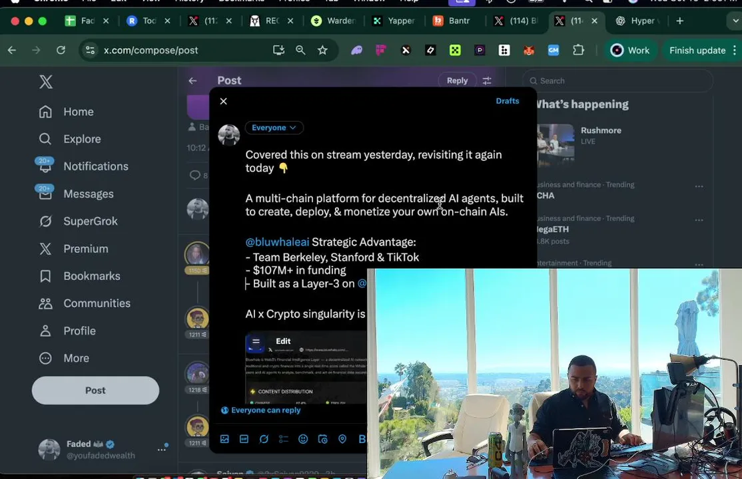Go to Profile page

[x=67, y=331]
